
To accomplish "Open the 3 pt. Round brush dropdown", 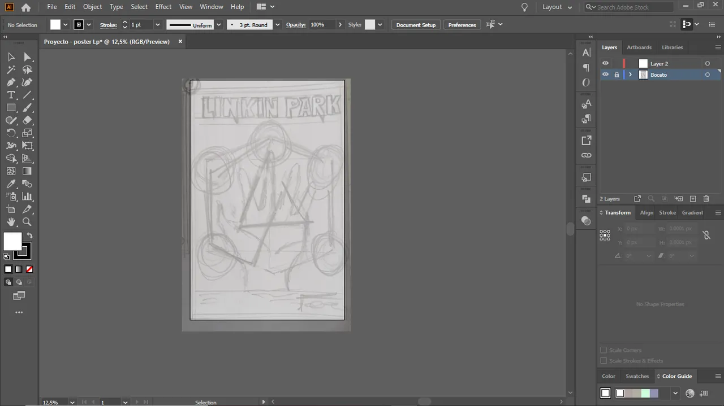I will [x=277, y=25].
